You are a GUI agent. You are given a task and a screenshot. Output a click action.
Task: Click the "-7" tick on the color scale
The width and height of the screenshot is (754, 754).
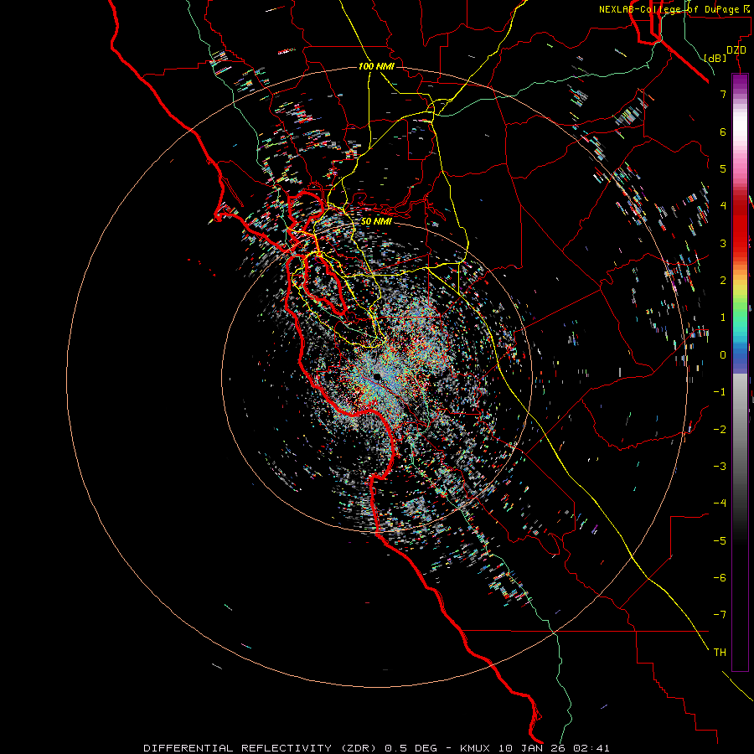[720, 615]
